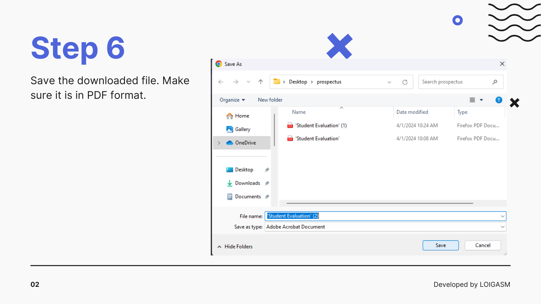This screenshot has height=304, width=541.
Task: Open Downloads in the navigation pane
Action: (247, 183)
